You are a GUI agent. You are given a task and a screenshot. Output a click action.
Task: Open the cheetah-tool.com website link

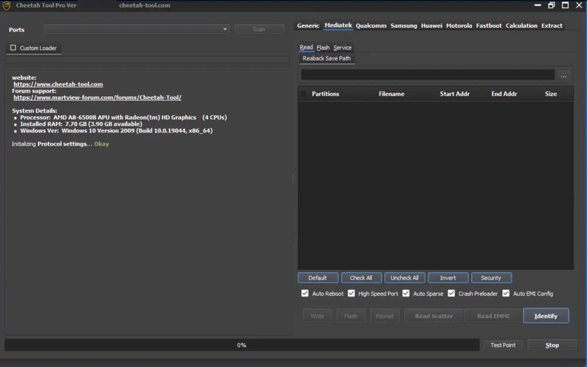[x=58, y=84]
